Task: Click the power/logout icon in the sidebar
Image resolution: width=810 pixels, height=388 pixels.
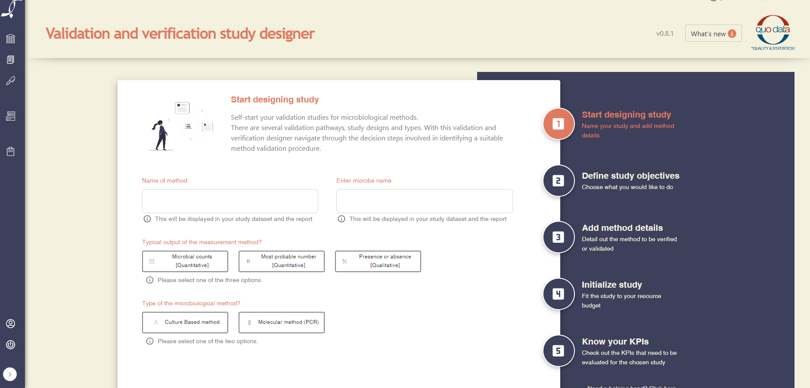Action: click(x=11, y=345)
